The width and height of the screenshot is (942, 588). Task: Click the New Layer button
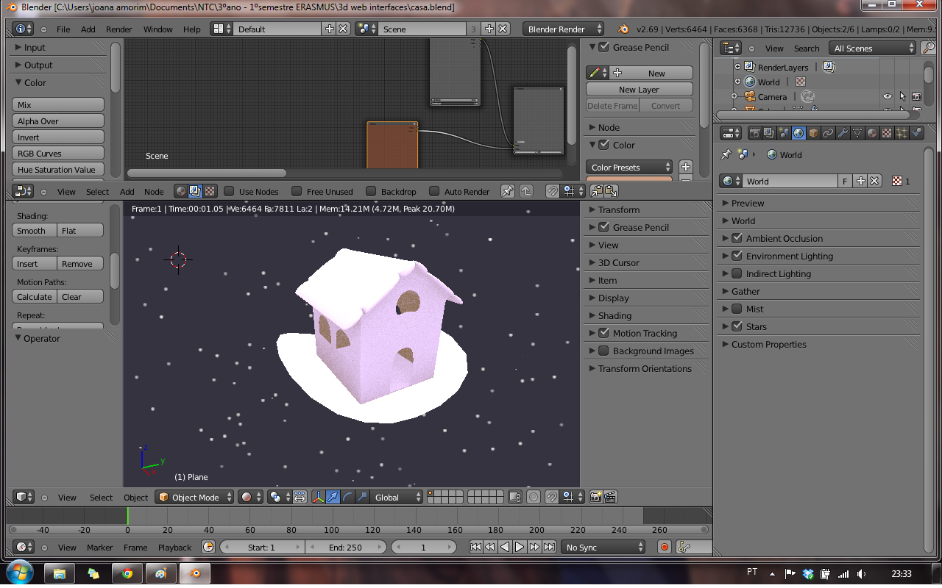click(639, 90)
